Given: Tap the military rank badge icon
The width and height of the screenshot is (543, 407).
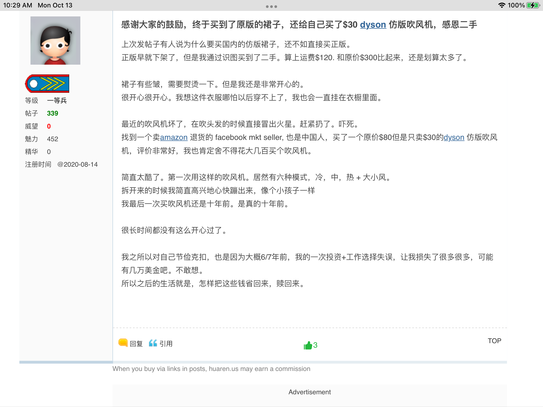Looking at the screenshot, I should pyautogui.click(x=47, y=83).
